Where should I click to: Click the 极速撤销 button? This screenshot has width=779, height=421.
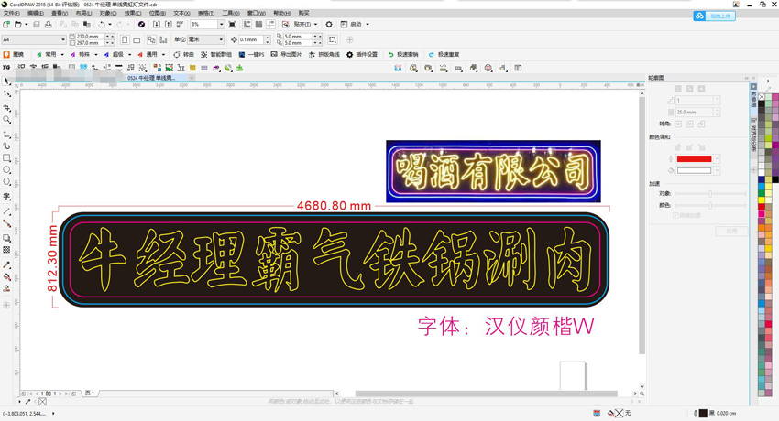(x=403, y=55)
